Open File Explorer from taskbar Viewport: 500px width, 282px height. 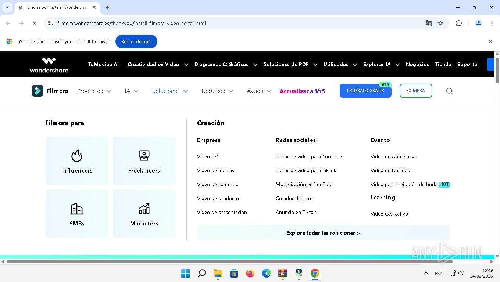218,274
